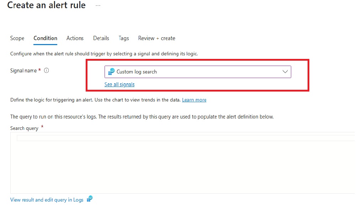This screenshot has width=357, height=209.
Task: Open the more options ellipsis beside the title
Action: coord(98,6)
